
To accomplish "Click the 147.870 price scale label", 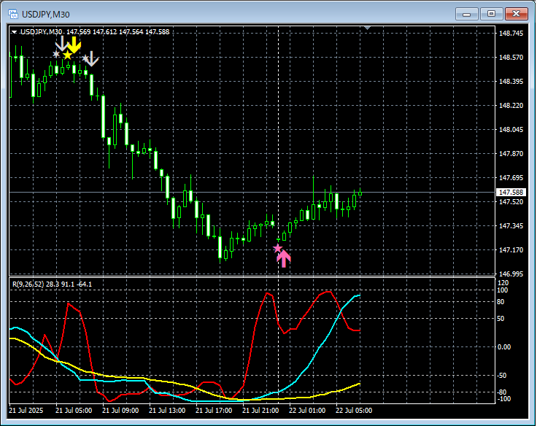I will coord(511,154).
